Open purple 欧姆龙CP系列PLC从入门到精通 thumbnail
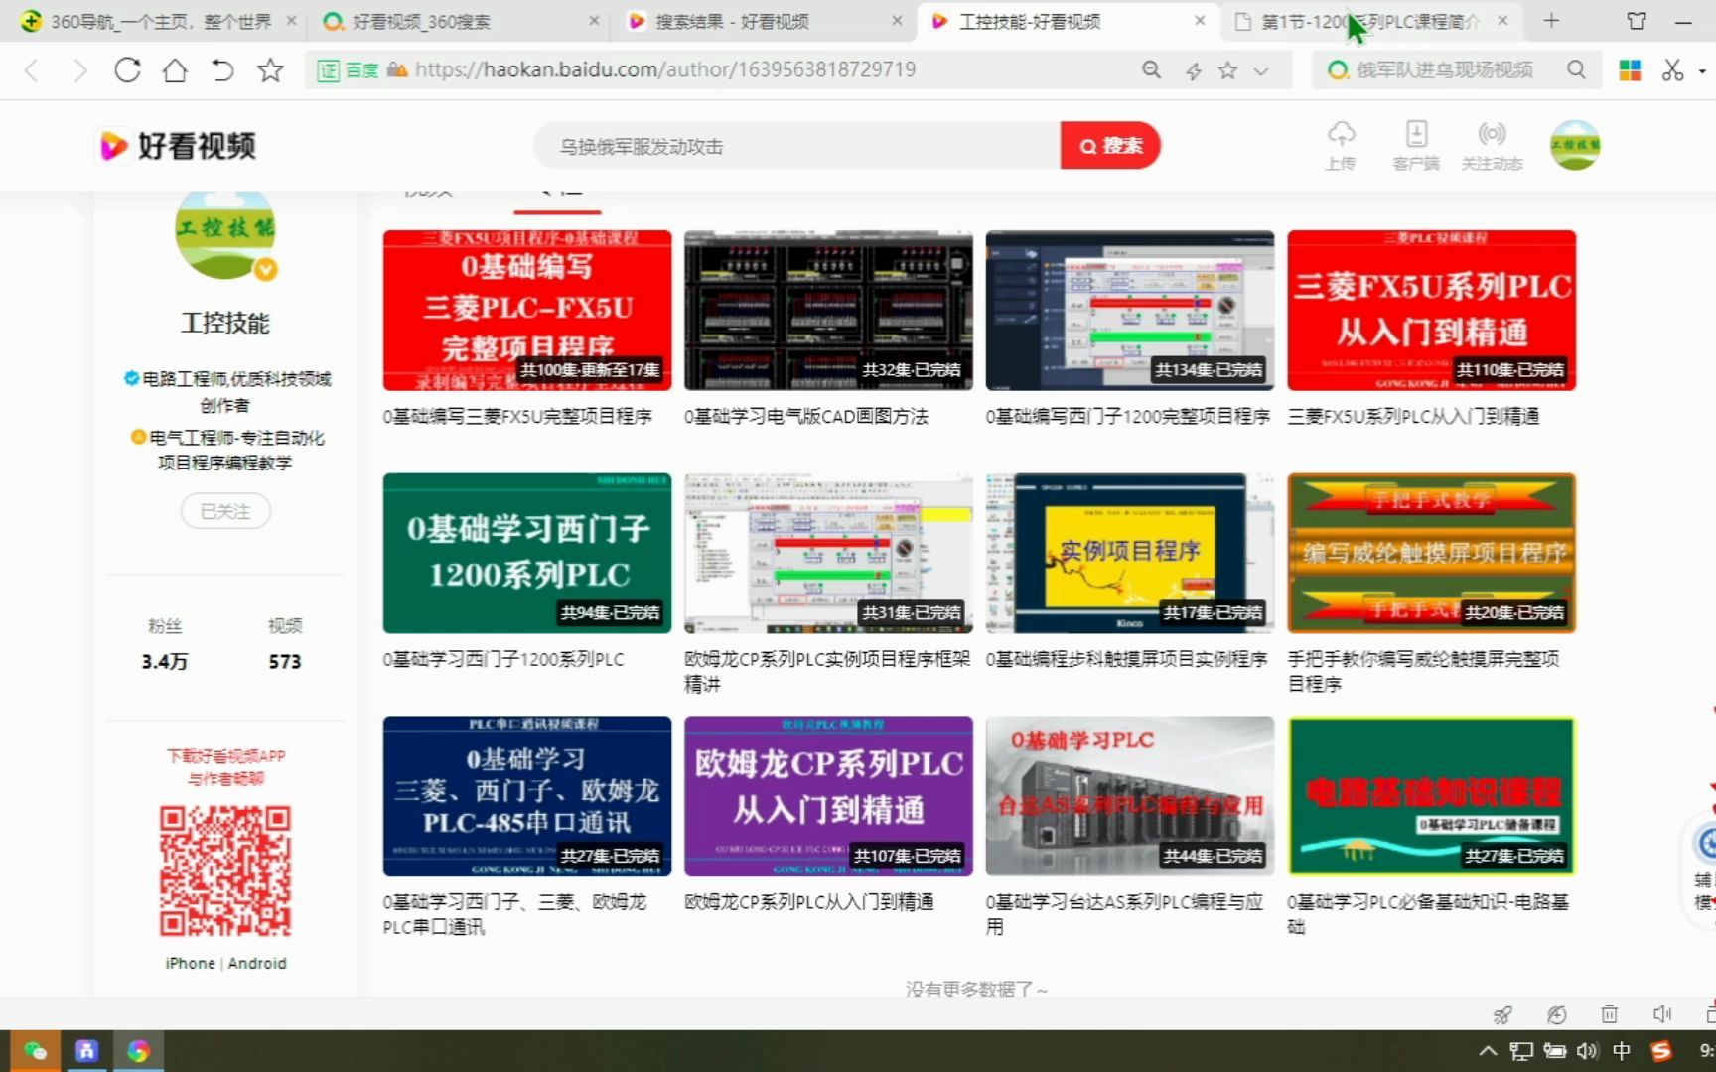 tap(828, 796)
